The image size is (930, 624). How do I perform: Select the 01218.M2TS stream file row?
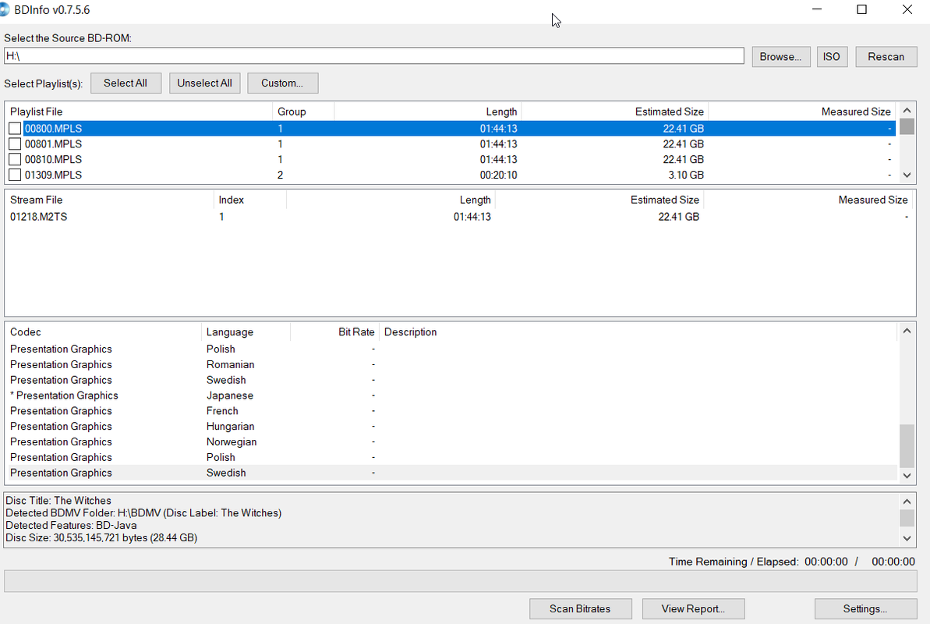[x=458, y=217]
